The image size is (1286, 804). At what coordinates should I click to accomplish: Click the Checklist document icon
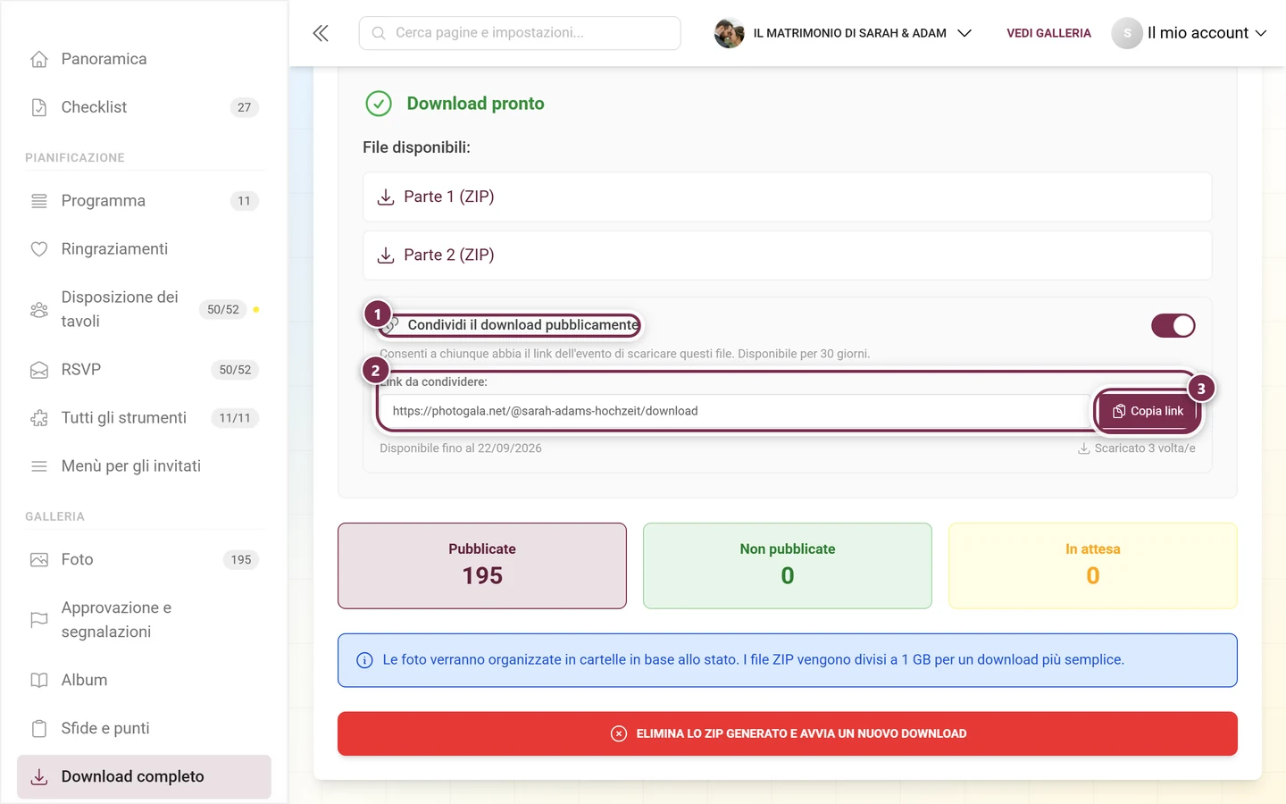click(39, 107)
